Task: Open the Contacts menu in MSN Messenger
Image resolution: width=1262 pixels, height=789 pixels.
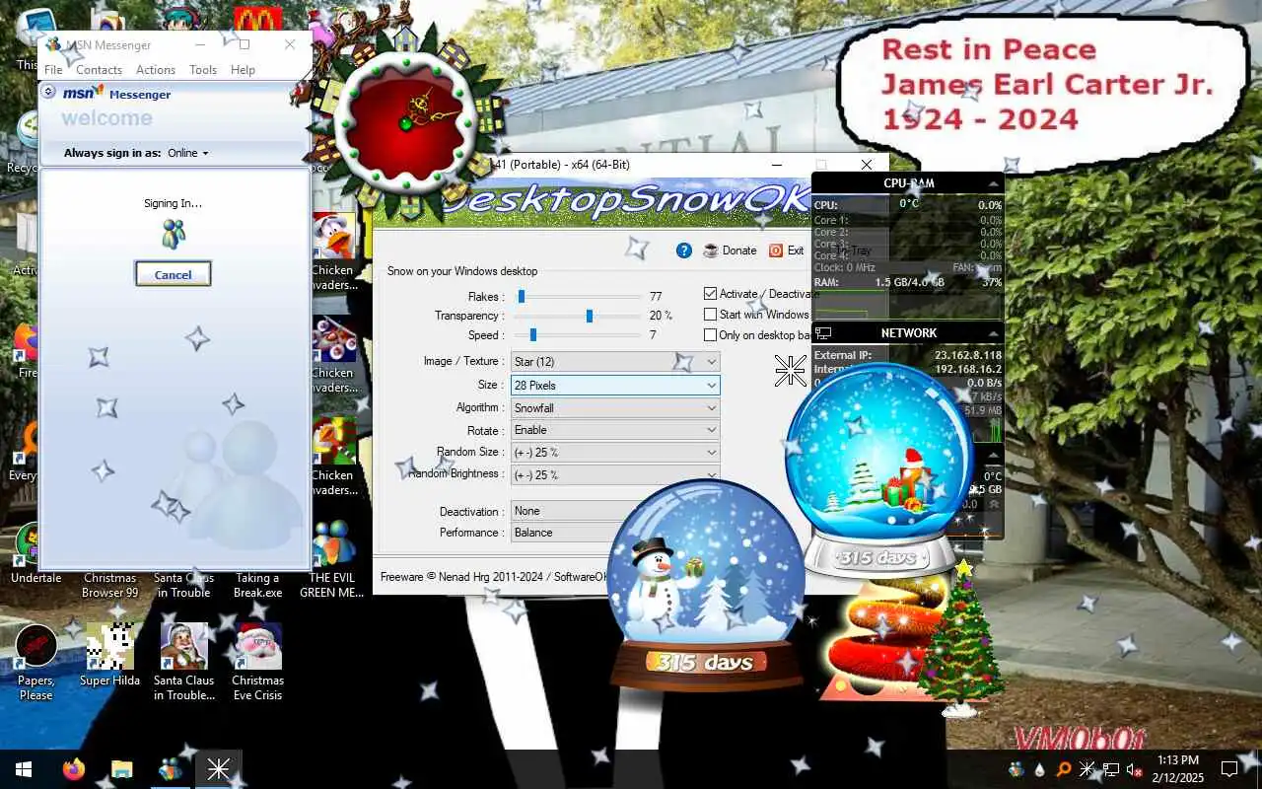Action: 99,70
